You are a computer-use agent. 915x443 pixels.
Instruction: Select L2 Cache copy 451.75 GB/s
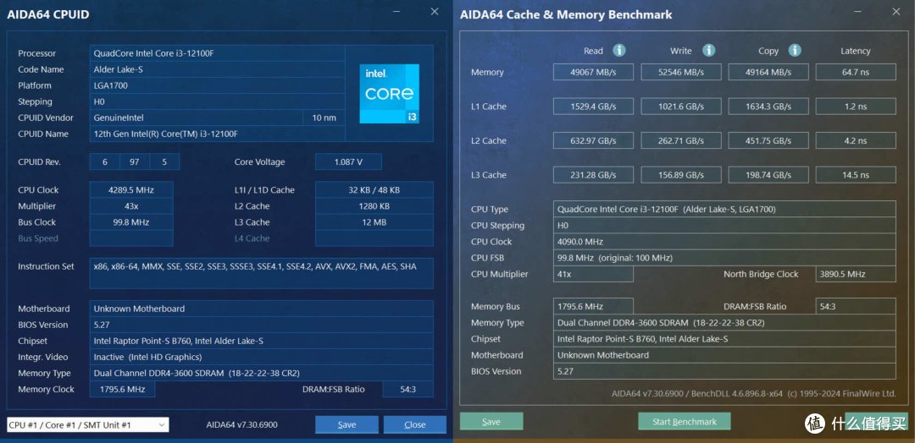(x=768, y=140)
